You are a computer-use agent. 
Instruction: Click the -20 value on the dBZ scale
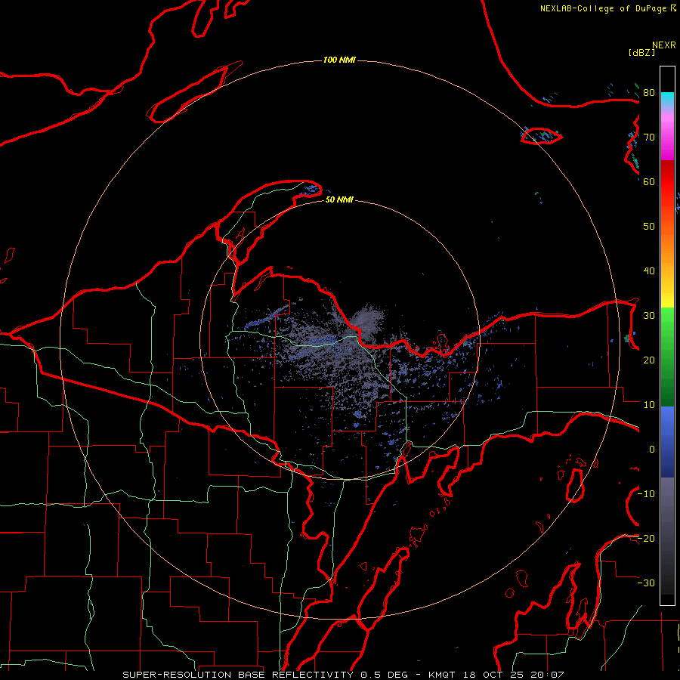646,539
